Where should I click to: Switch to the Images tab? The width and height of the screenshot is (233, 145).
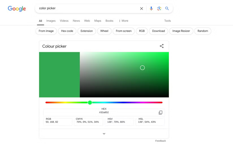[51, 21]
